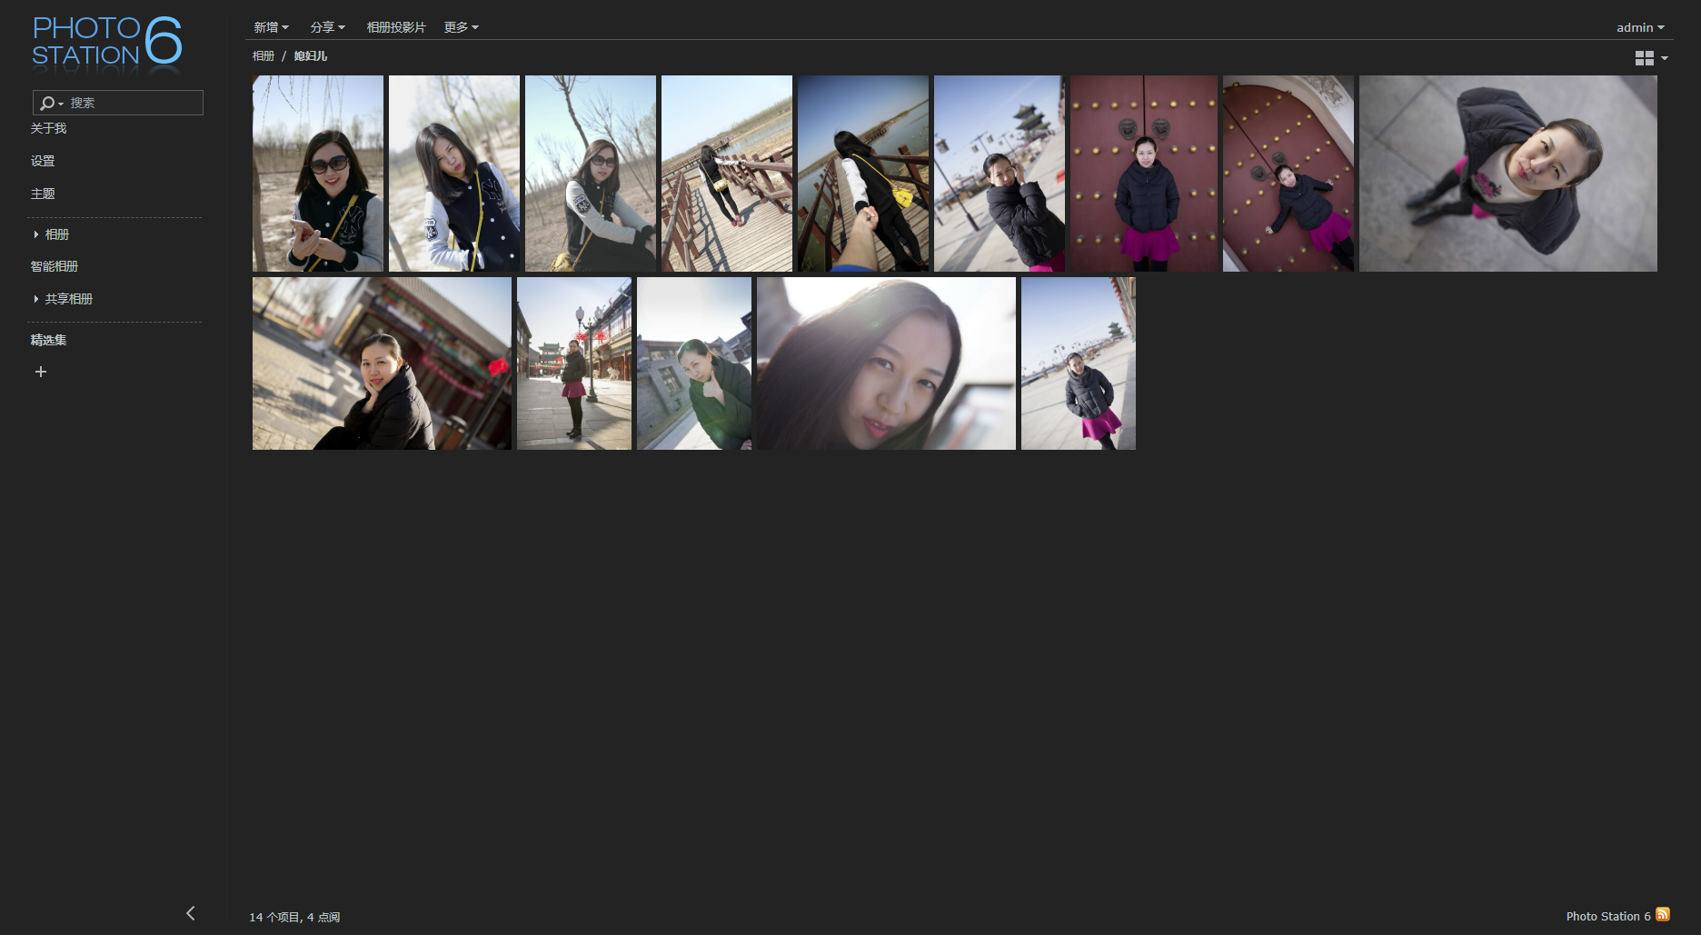Select 相册 in the sidebar
This screenshot has height=935, width=1701.
tap(57, 234)
